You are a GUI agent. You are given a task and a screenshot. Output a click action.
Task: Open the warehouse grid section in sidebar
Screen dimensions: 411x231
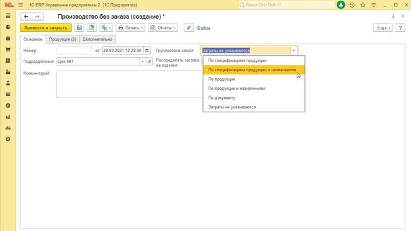coord(8,61)
